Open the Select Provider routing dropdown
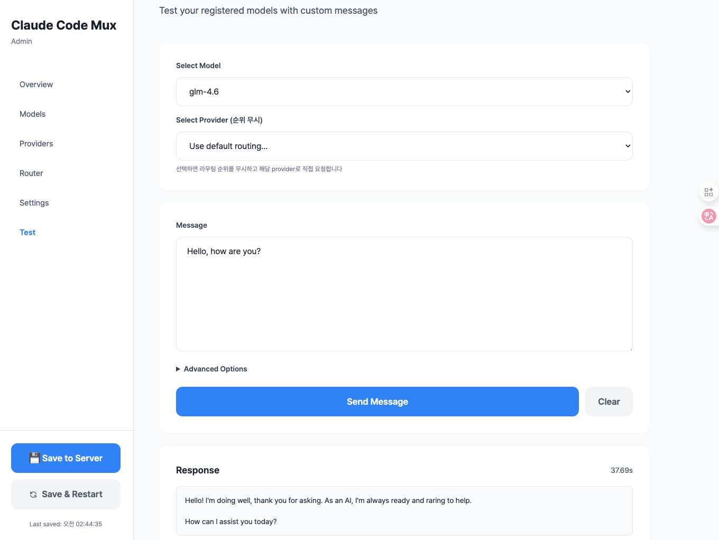Screen dimensions: 719x540 (x=404, y=146)
